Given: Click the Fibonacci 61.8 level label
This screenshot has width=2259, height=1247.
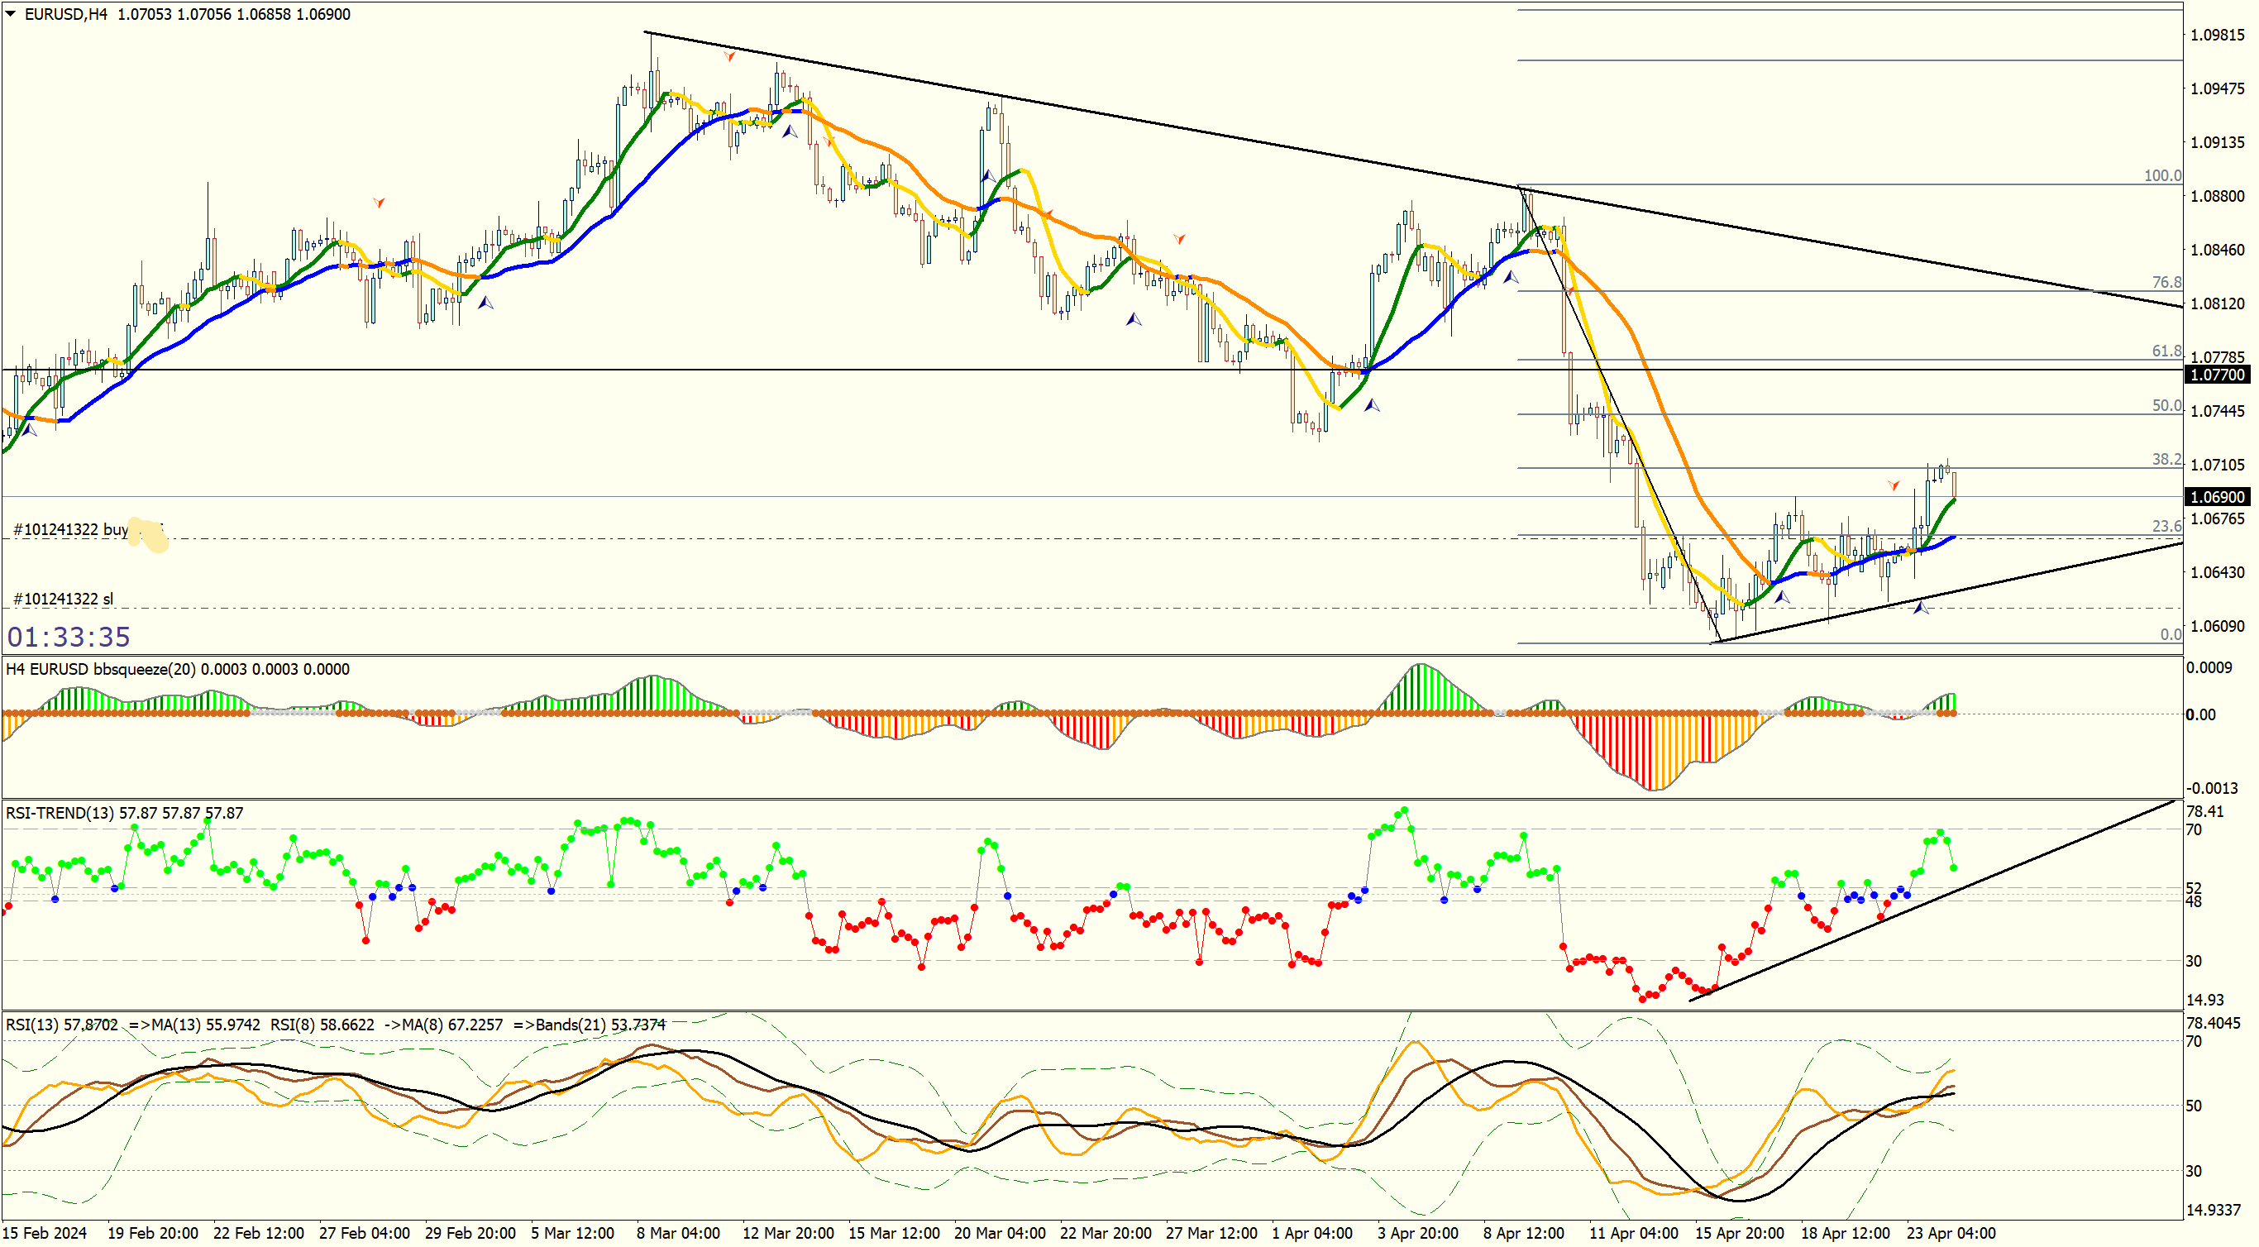Looking at the screenshot, I should point(2166,351).
